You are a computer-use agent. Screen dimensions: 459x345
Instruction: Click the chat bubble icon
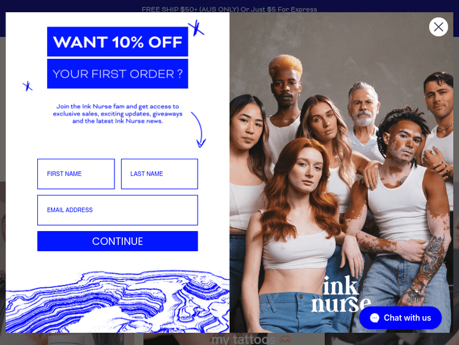tap(375, 318)
